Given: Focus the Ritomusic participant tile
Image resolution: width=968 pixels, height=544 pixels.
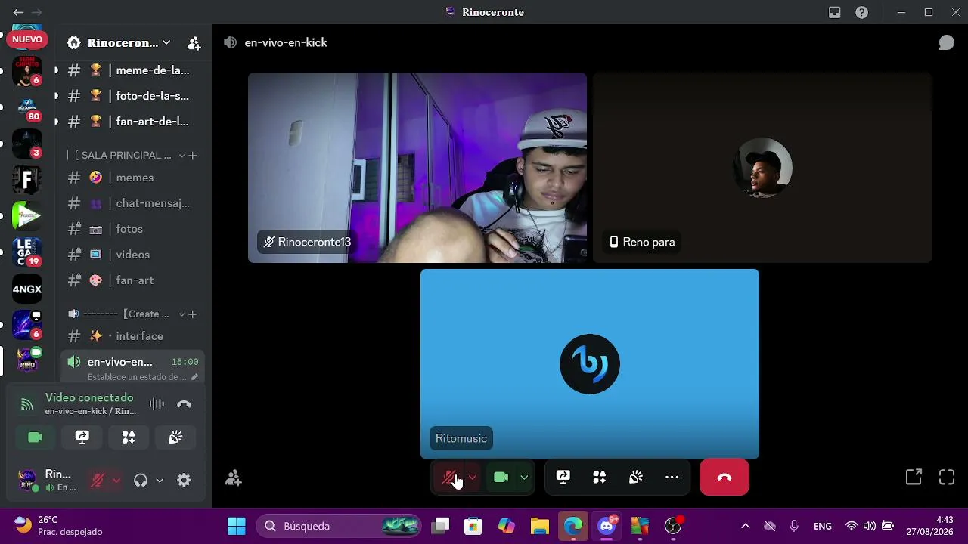Looking at the screenshot, I should [x=590, y=364].
